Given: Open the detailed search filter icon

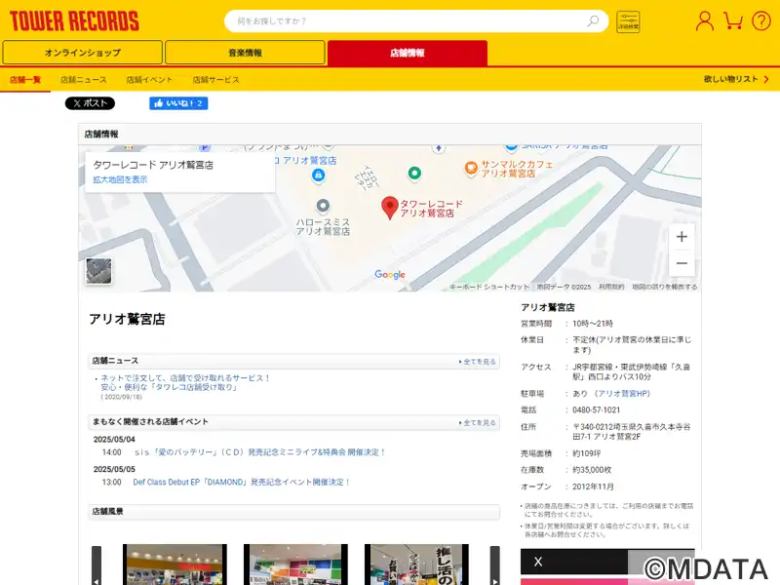Looking at the screenshot, I should pyautogui.click(x=628, y=21).
